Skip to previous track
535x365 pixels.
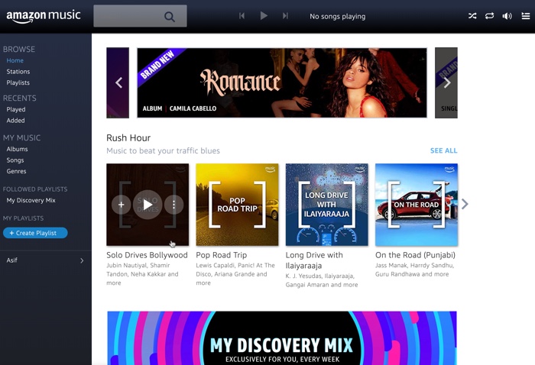tap(242, 16)
